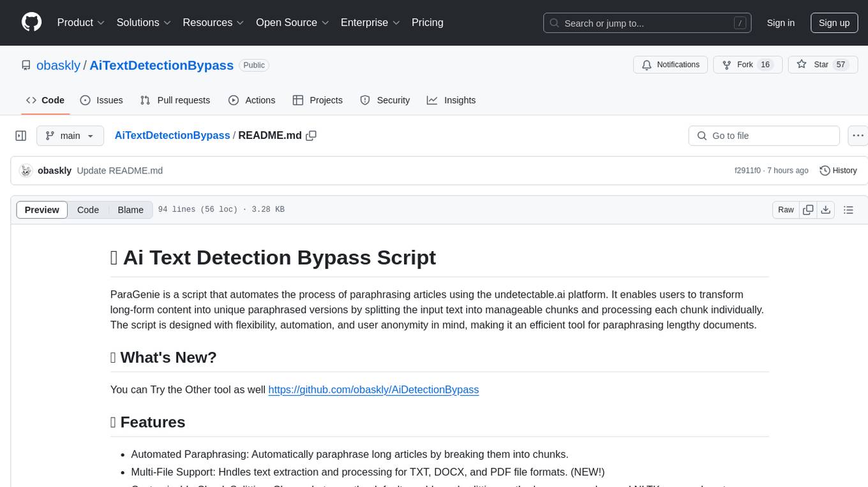Open the Projects tab

tap(318, 100)
